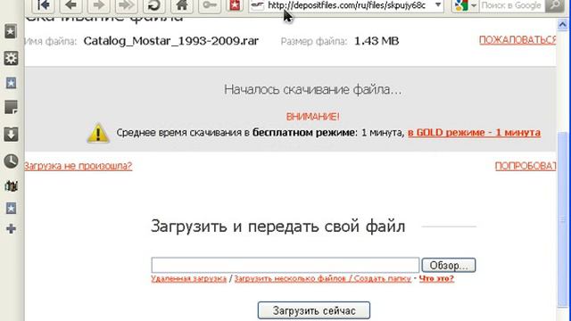The height and width of the screenshot is (321, 571).
Task: Click the Fast Forward button
Action: [x=127, y=5]
